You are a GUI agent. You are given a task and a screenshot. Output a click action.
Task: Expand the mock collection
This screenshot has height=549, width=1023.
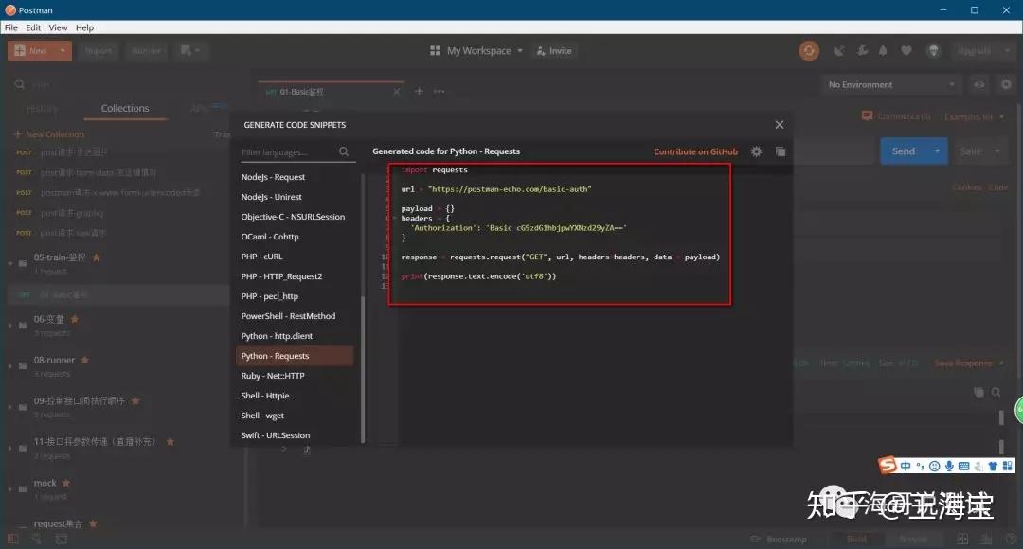(x=10, y=489)
